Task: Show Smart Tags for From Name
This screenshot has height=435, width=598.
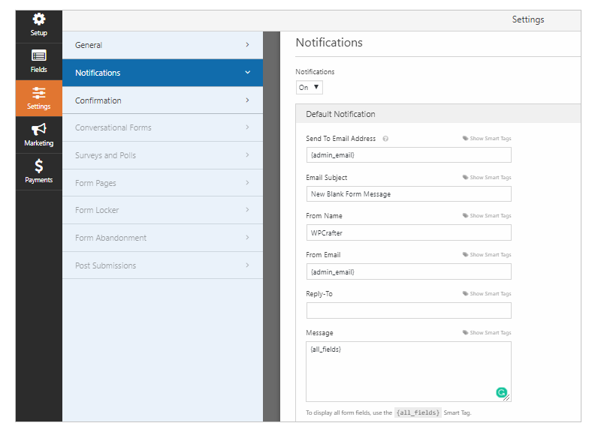Action: pyautogui.click(x=487, y=215)
